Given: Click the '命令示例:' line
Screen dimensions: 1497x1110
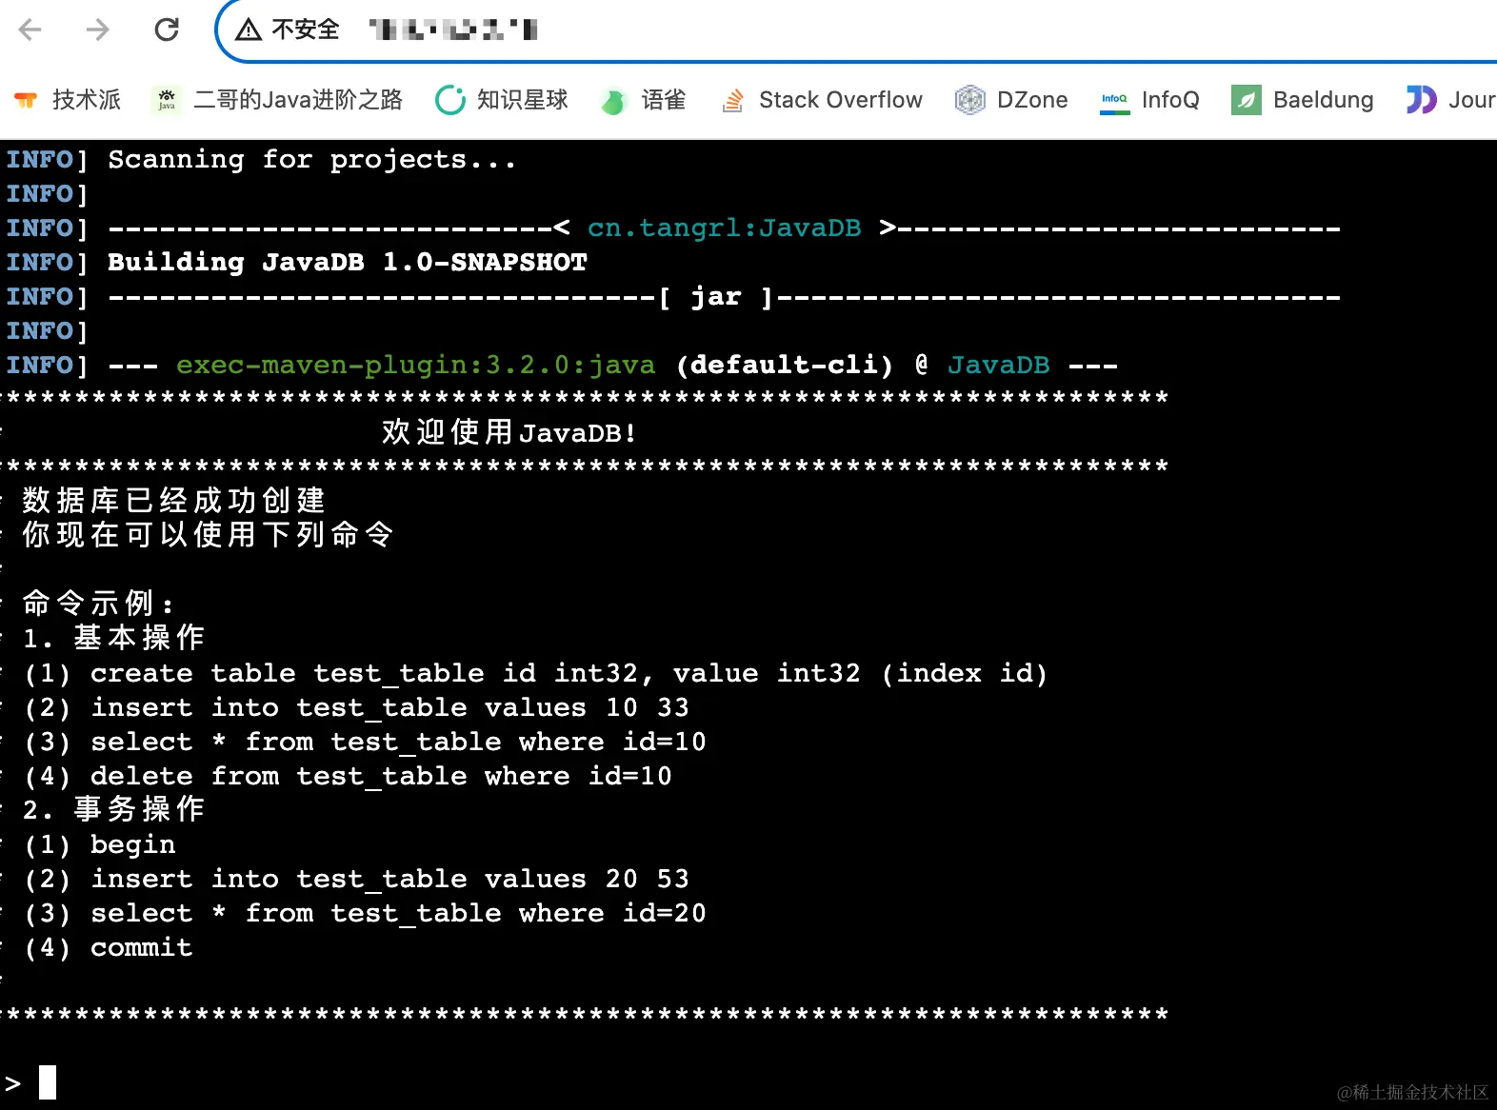Looking at the screenshot, I should (99, 604).
